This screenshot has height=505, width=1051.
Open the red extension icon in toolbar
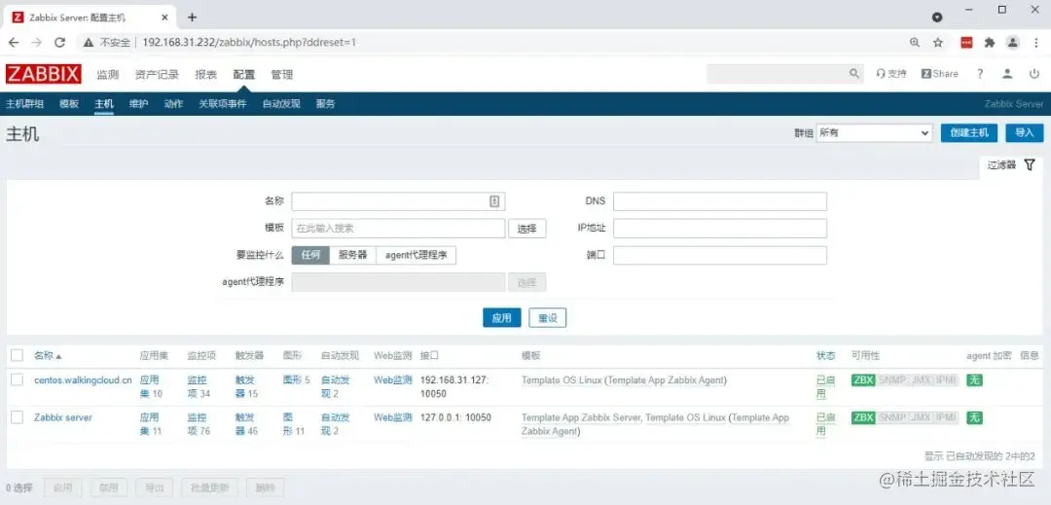(966, 42)
